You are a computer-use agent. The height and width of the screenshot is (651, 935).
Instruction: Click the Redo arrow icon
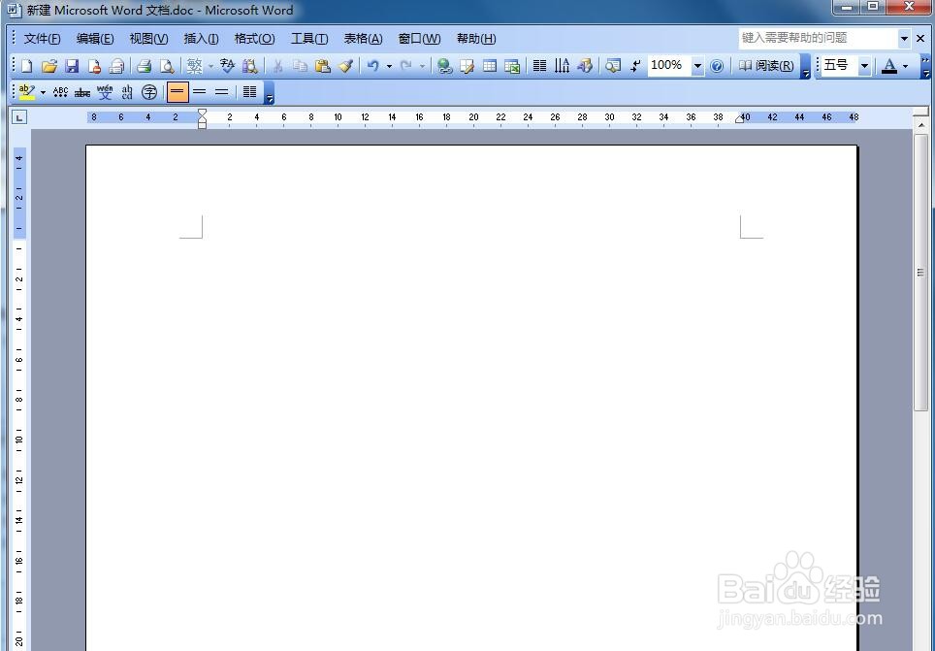pyautogui.click(x=406, y=66)
